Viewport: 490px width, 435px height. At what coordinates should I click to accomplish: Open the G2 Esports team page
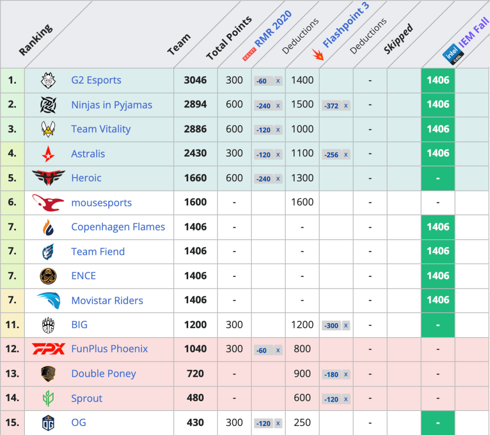(x=96, y=80)
